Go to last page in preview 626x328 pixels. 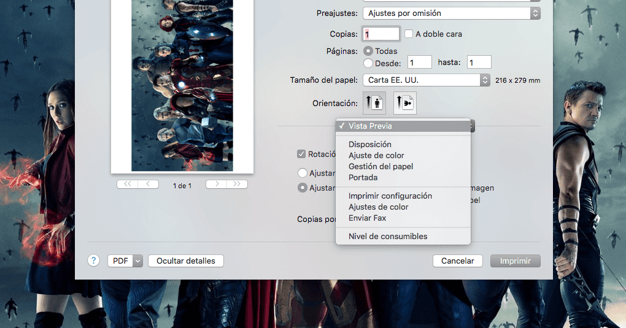point(237,184)
